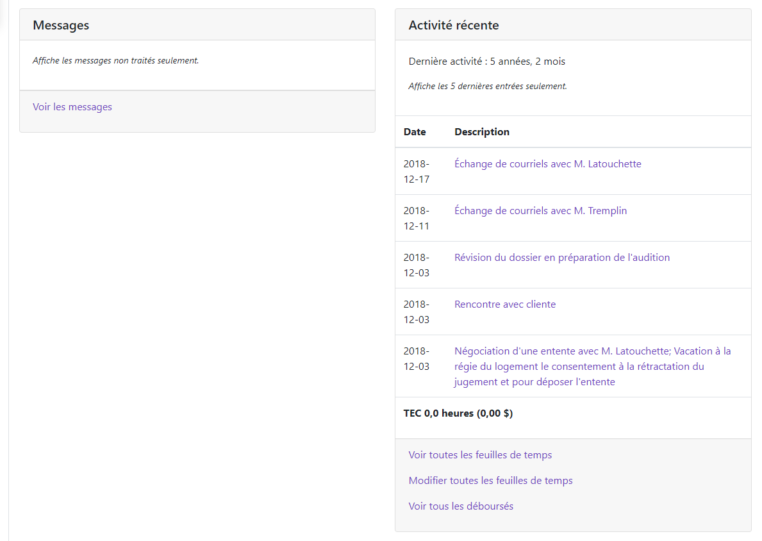Image resolution: width=762 pixels, height=541 pixels.
Task: Click Modifier toutes les feuilles de temps
Action: tap(490, 481)
